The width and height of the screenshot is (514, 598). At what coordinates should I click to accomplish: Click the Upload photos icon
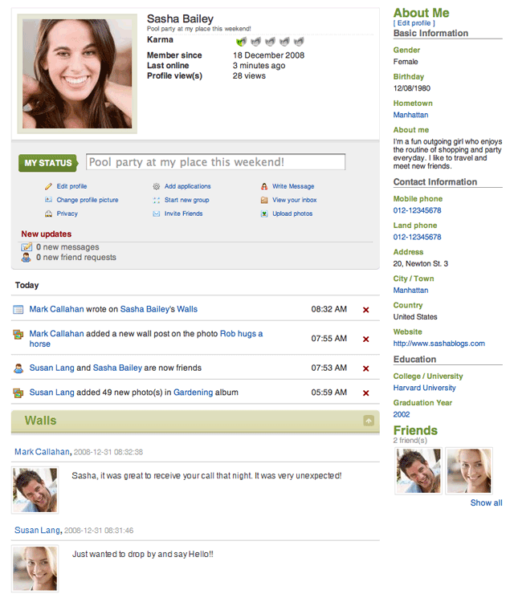click(264, 214)
